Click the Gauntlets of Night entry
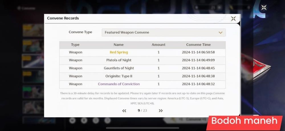 point(119,68)
